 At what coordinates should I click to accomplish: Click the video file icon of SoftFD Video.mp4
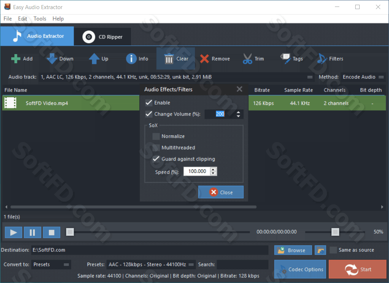point(11,103)
